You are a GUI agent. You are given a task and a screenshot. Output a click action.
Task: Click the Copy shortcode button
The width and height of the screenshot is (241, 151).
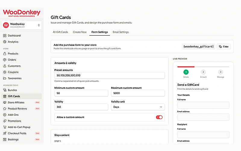click(x=224, y=47)
